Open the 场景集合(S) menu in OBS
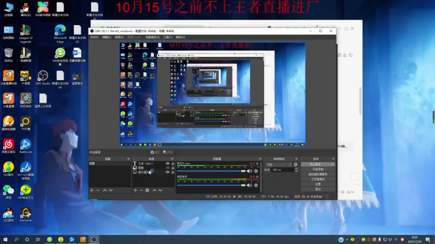Viewport: 435px width, 244px height. coord(153,37)
